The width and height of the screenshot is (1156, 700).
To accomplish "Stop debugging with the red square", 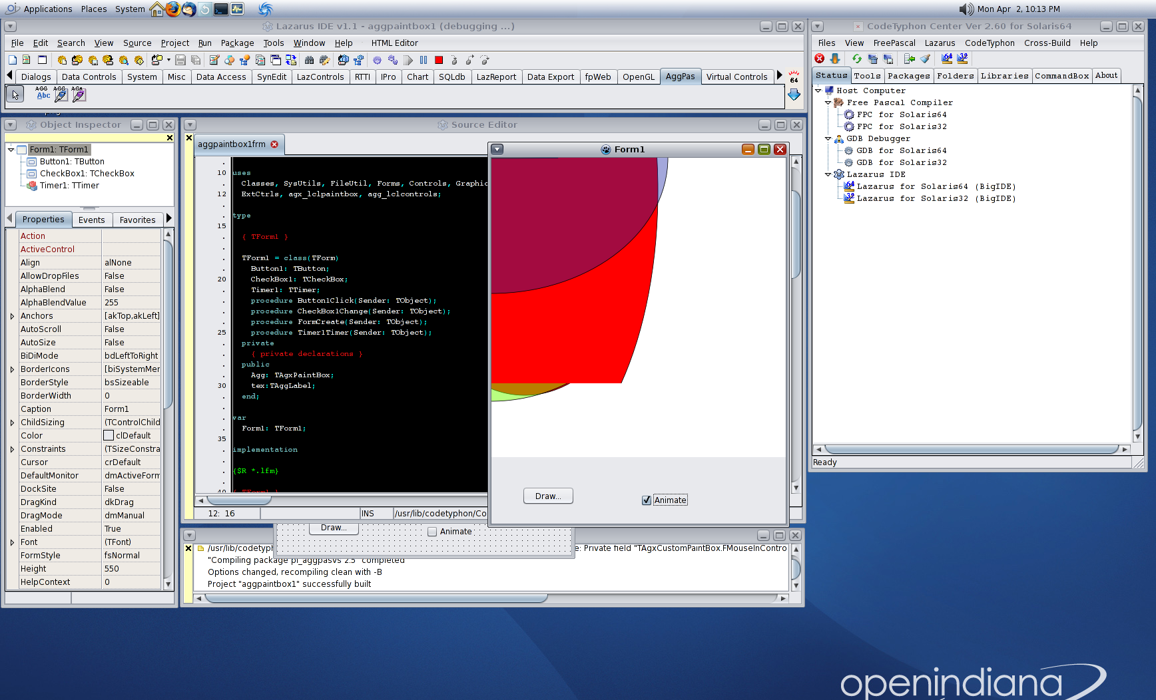I will coord(439,60).
